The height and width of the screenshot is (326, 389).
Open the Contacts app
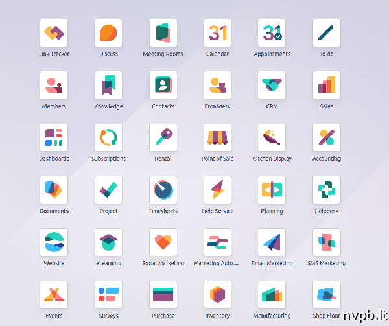(x=163, y=85)
